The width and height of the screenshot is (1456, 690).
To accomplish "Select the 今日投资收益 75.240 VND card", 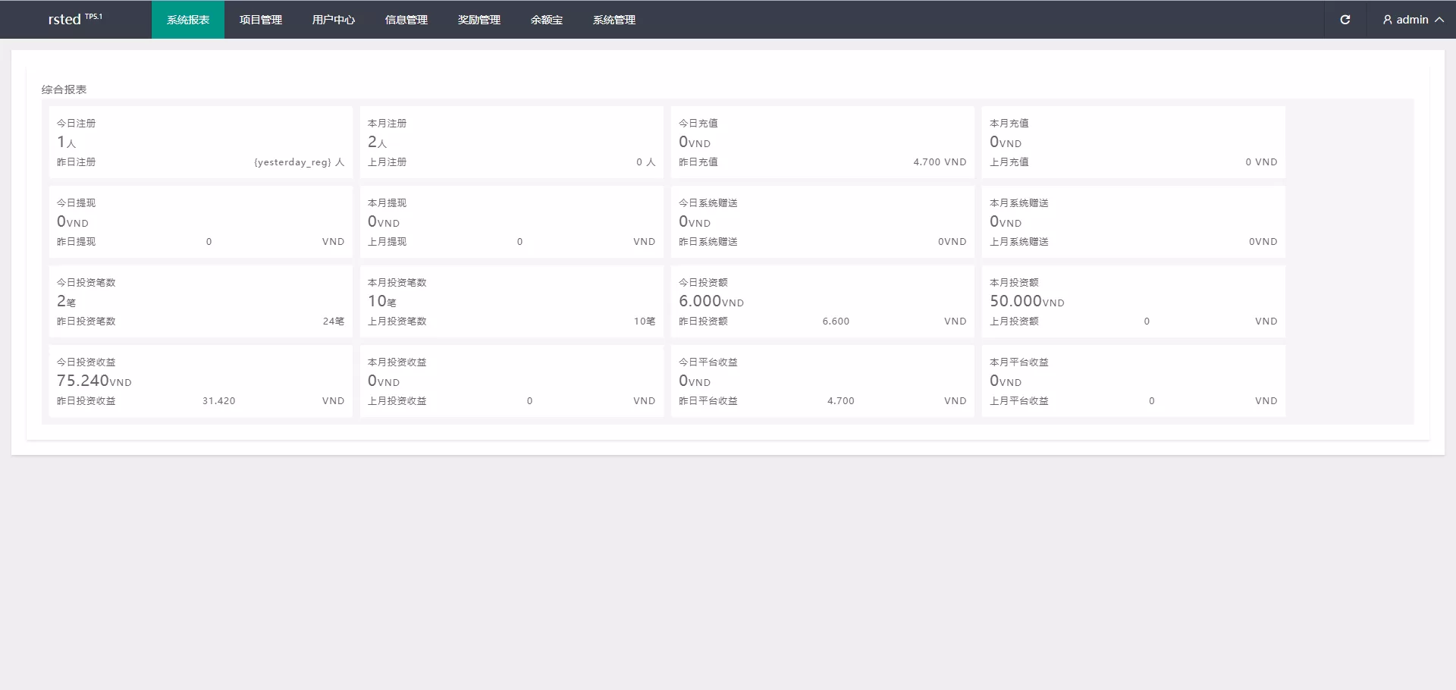I will point(201,381).
